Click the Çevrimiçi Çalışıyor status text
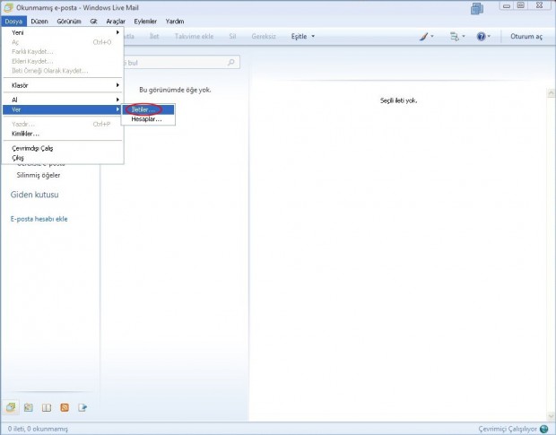 coord(508,429)
